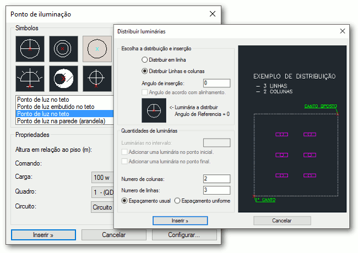Select 'Espaçamento usual' radio button
Screen dimensions: 358x253
tap(124, 201)
